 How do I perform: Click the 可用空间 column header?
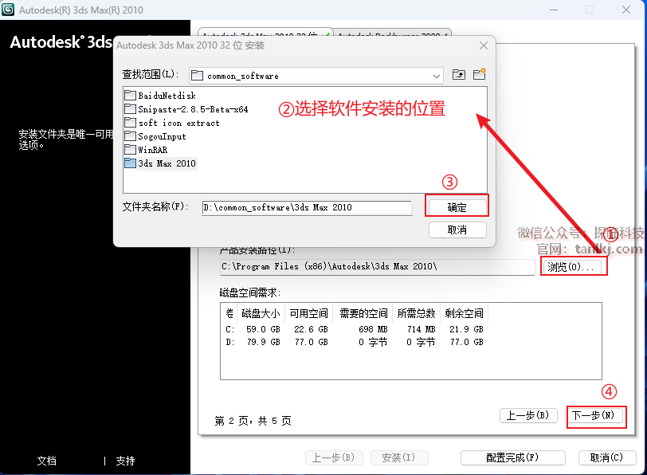[x=308, y=314]
